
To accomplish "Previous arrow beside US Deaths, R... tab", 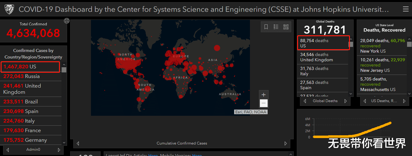I will tap(365, 101).
